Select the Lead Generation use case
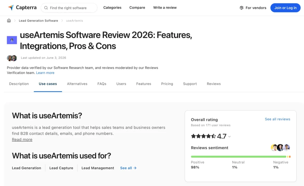 (26, 168)
